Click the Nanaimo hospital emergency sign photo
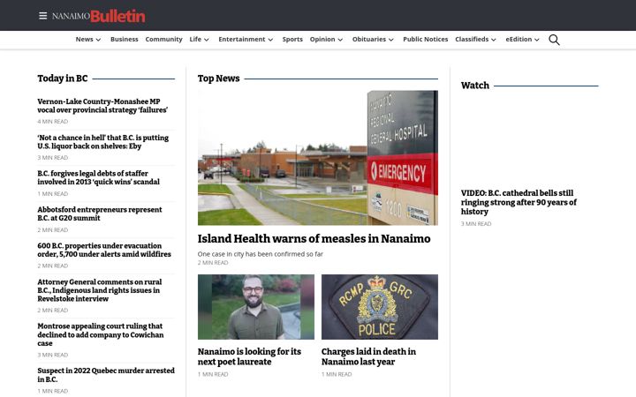The height and width of the screenshot is (397, 636). point(318,158)
